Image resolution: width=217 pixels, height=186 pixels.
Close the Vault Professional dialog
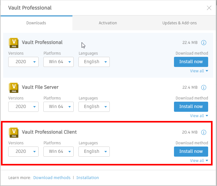point(209,8)
